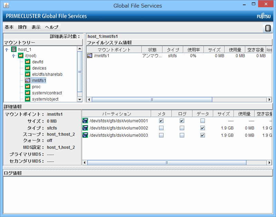Select system/object in the mount tree

click(45, 99)
